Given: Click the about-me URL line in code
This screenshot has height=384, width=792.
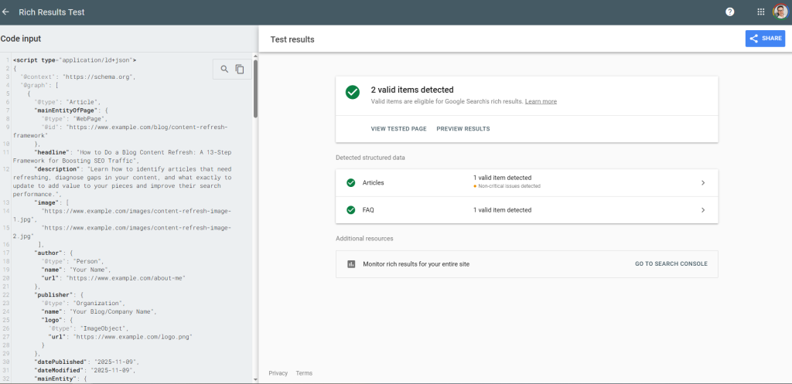Looking at the screenshot, I should pos(114,277).
